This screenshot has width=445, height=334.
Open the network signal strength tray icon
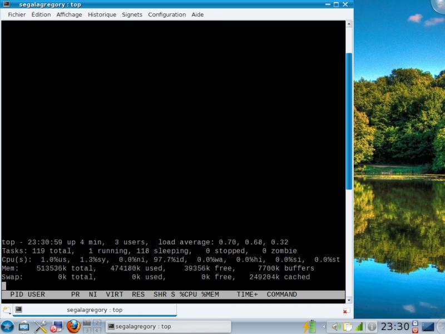pos(359,327)
